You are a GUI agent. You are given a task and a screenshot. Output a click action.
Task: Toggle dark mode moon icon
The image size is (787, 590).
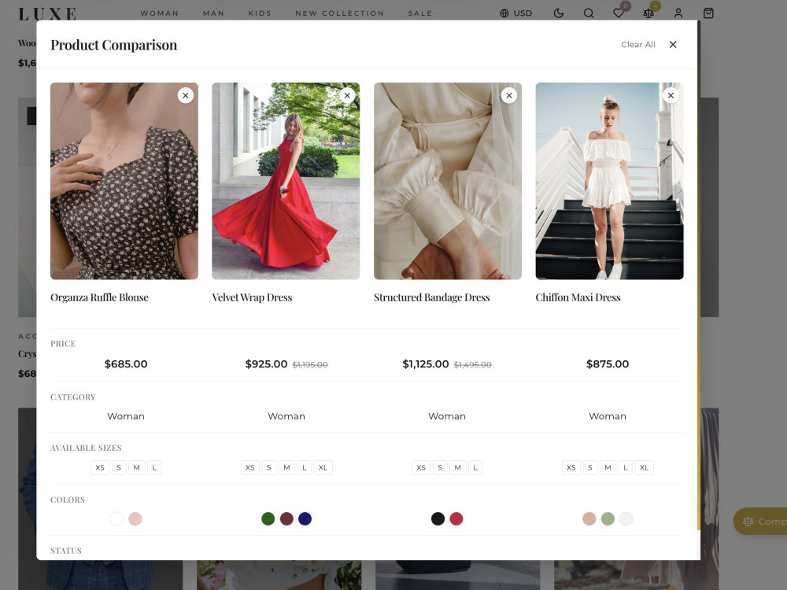click(x=558, y=13)
